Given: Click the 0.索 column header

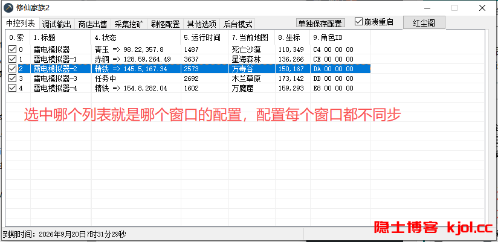Looking at the screenshot, I should (x=18, y=38).
